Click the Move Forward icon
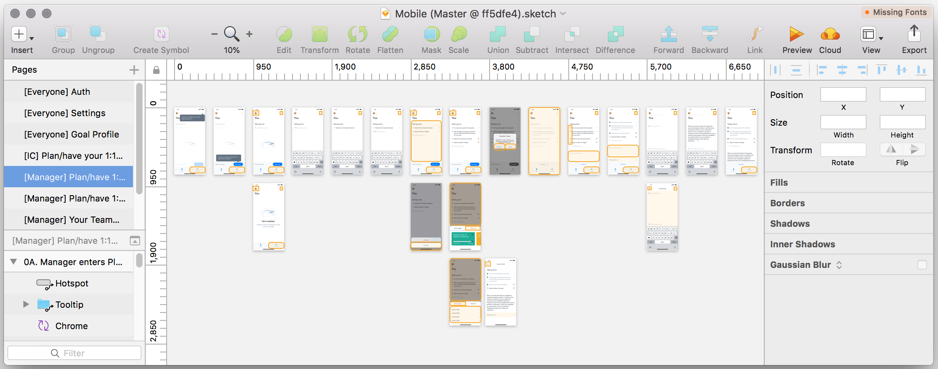Viewport: 938px width, 369px height. [668, 34]
